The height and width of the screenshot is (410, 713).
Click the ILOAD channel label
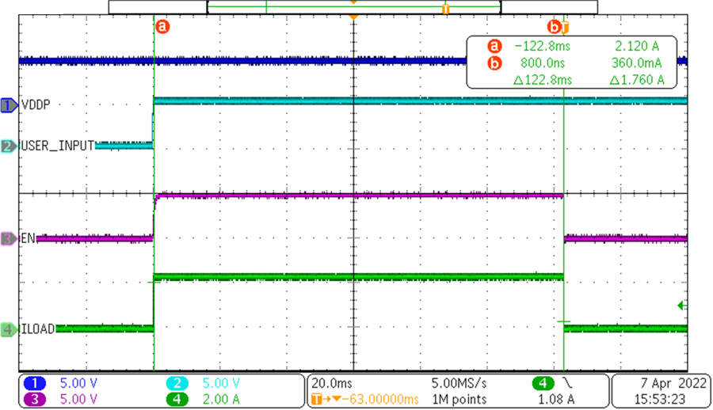[38, 328]
